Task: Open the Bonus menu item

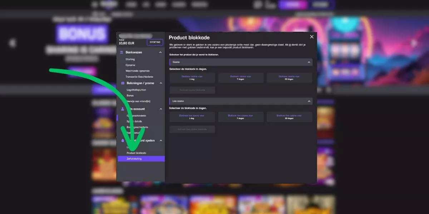Action: point(130,96)
